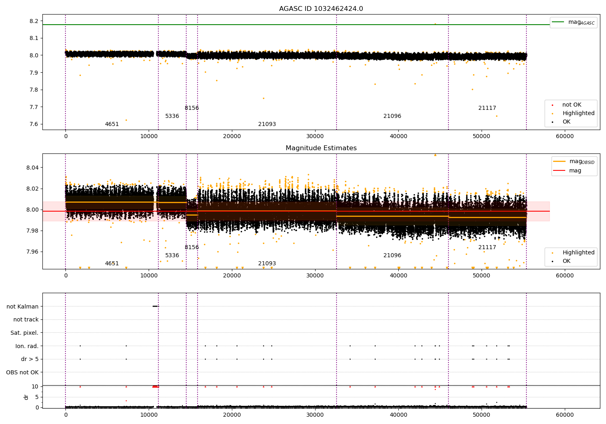The image size is (606, 424).
Task: Click the 10000 x-axis tick of the bottom plot
Action: 149,415
